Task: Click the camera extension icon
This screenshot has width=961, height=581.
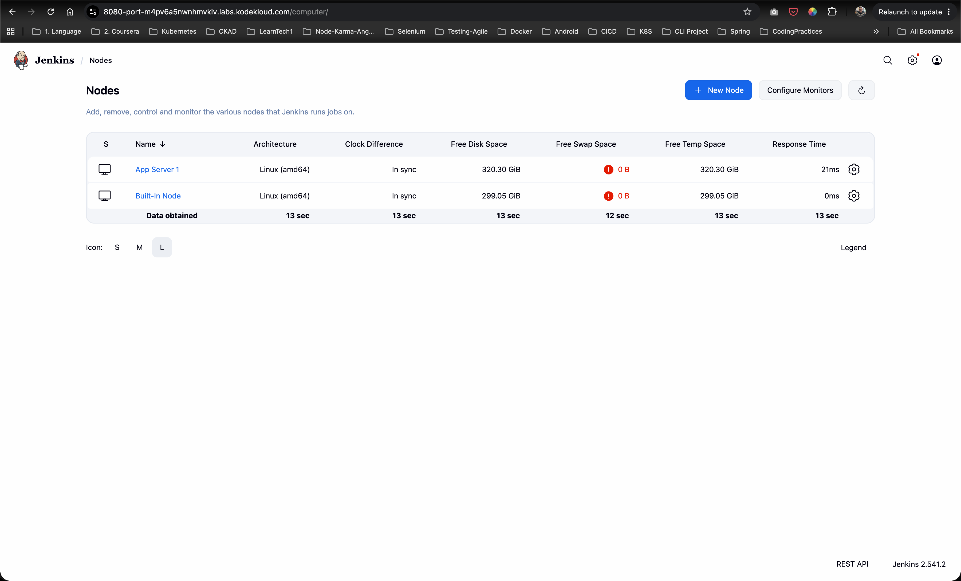Action: (x=774, y=12)
